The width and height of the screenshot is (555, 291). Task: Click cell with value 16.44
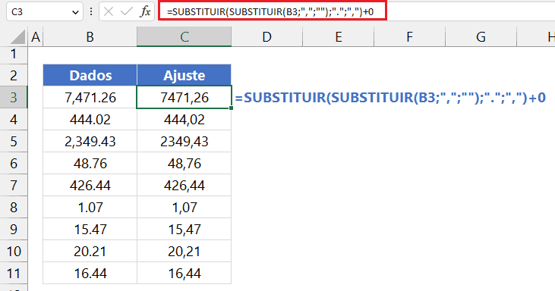pos(90,273)
